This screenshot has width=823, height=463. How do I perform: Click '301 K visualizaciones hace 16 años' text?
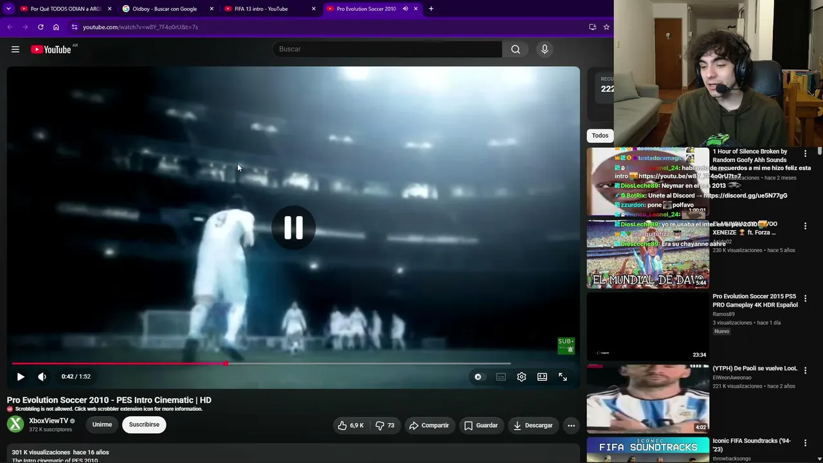60,452
